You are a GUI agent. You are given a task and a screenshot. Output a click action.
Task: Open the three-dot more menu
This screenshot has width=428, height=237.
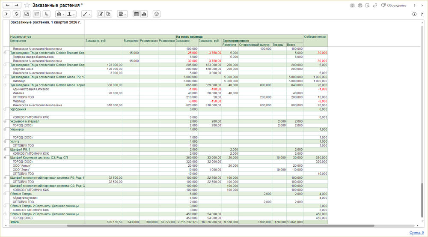[x=415, y=6]
